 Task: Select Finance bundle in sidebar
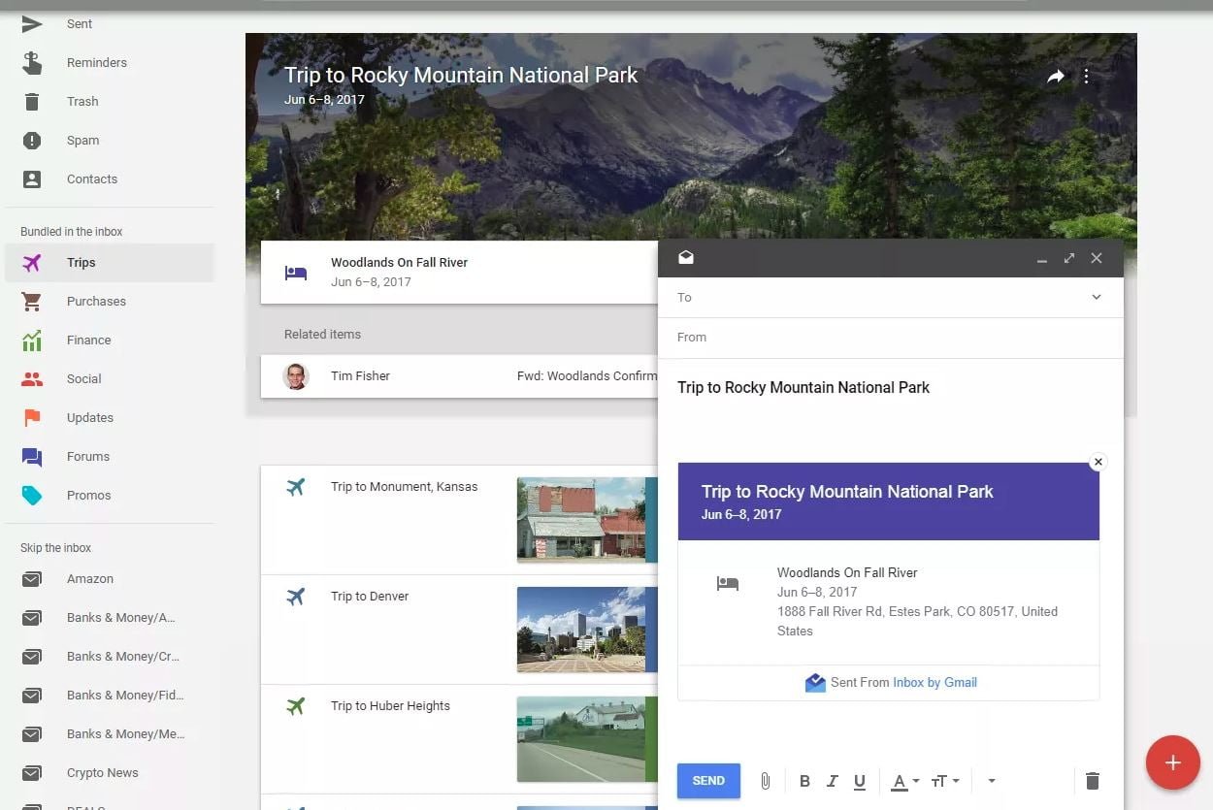(88, 340)
